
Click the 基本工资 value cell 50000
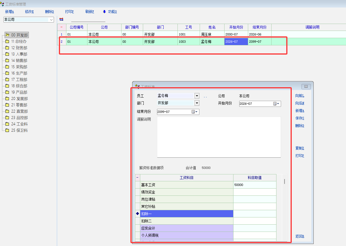(x=255, y=185)
